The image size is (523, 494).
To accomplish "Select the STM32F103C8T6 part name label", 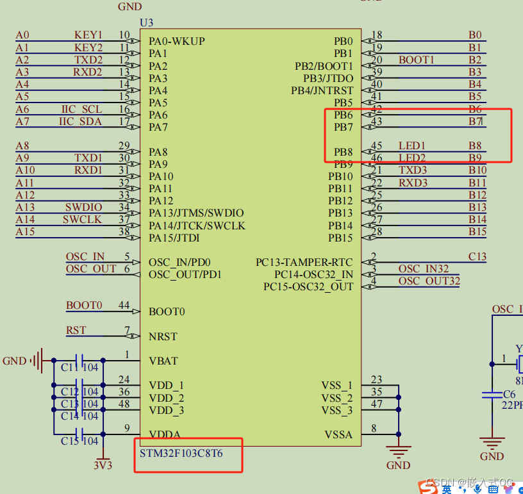I will pos(181,454).
